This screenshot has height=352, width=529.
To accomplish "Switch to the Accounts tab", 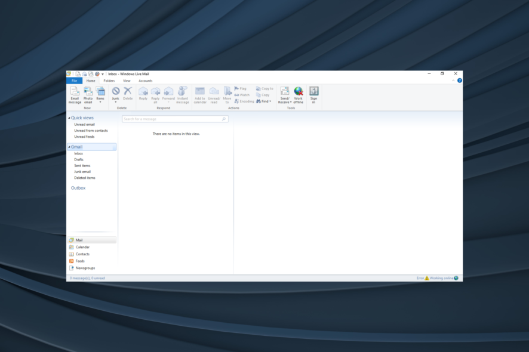I will point(146,81).
